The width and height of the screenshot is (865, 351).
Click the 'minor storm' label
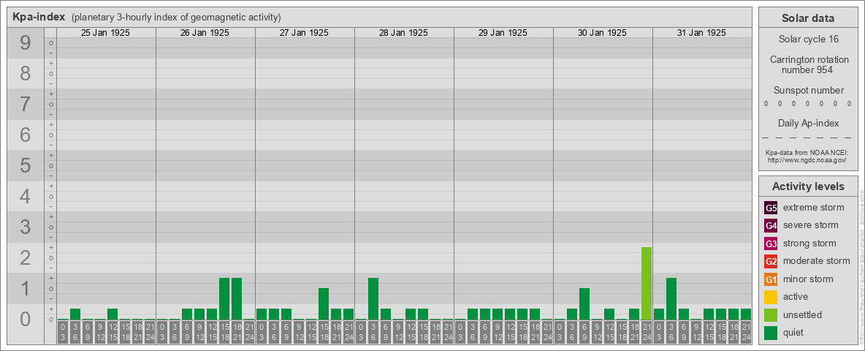(808, 279)
